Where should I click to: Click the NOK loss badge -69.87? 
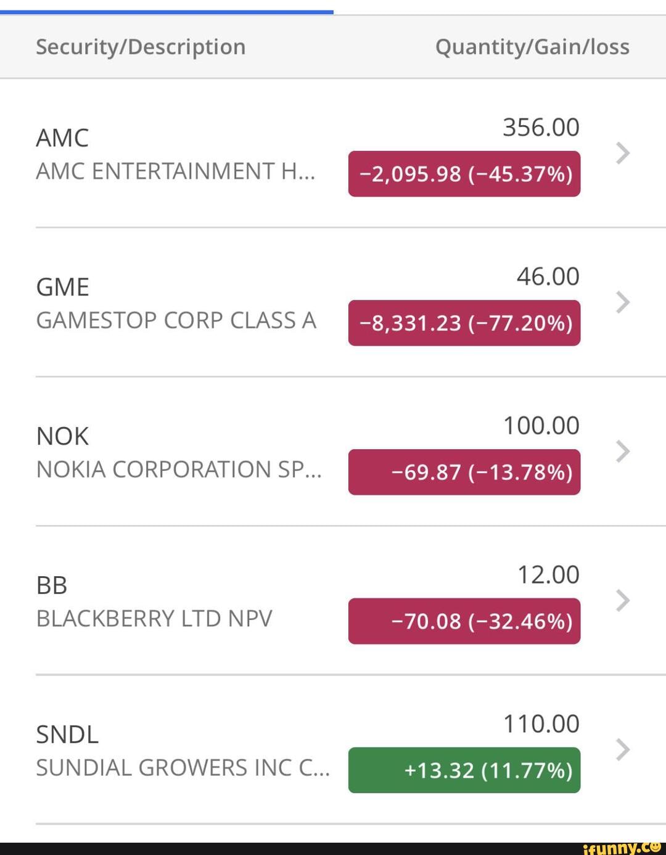click(464, 473)
